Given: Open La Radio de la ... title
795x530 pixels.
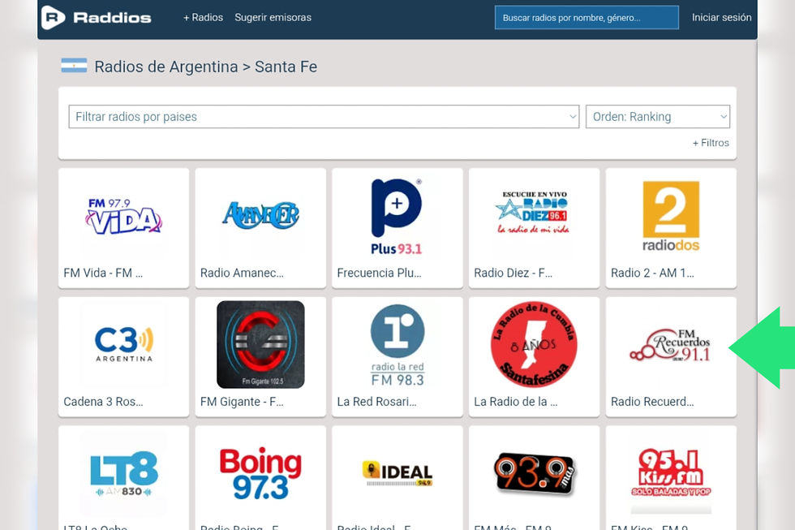Looking at the screenshot, I should coord(516,402).
